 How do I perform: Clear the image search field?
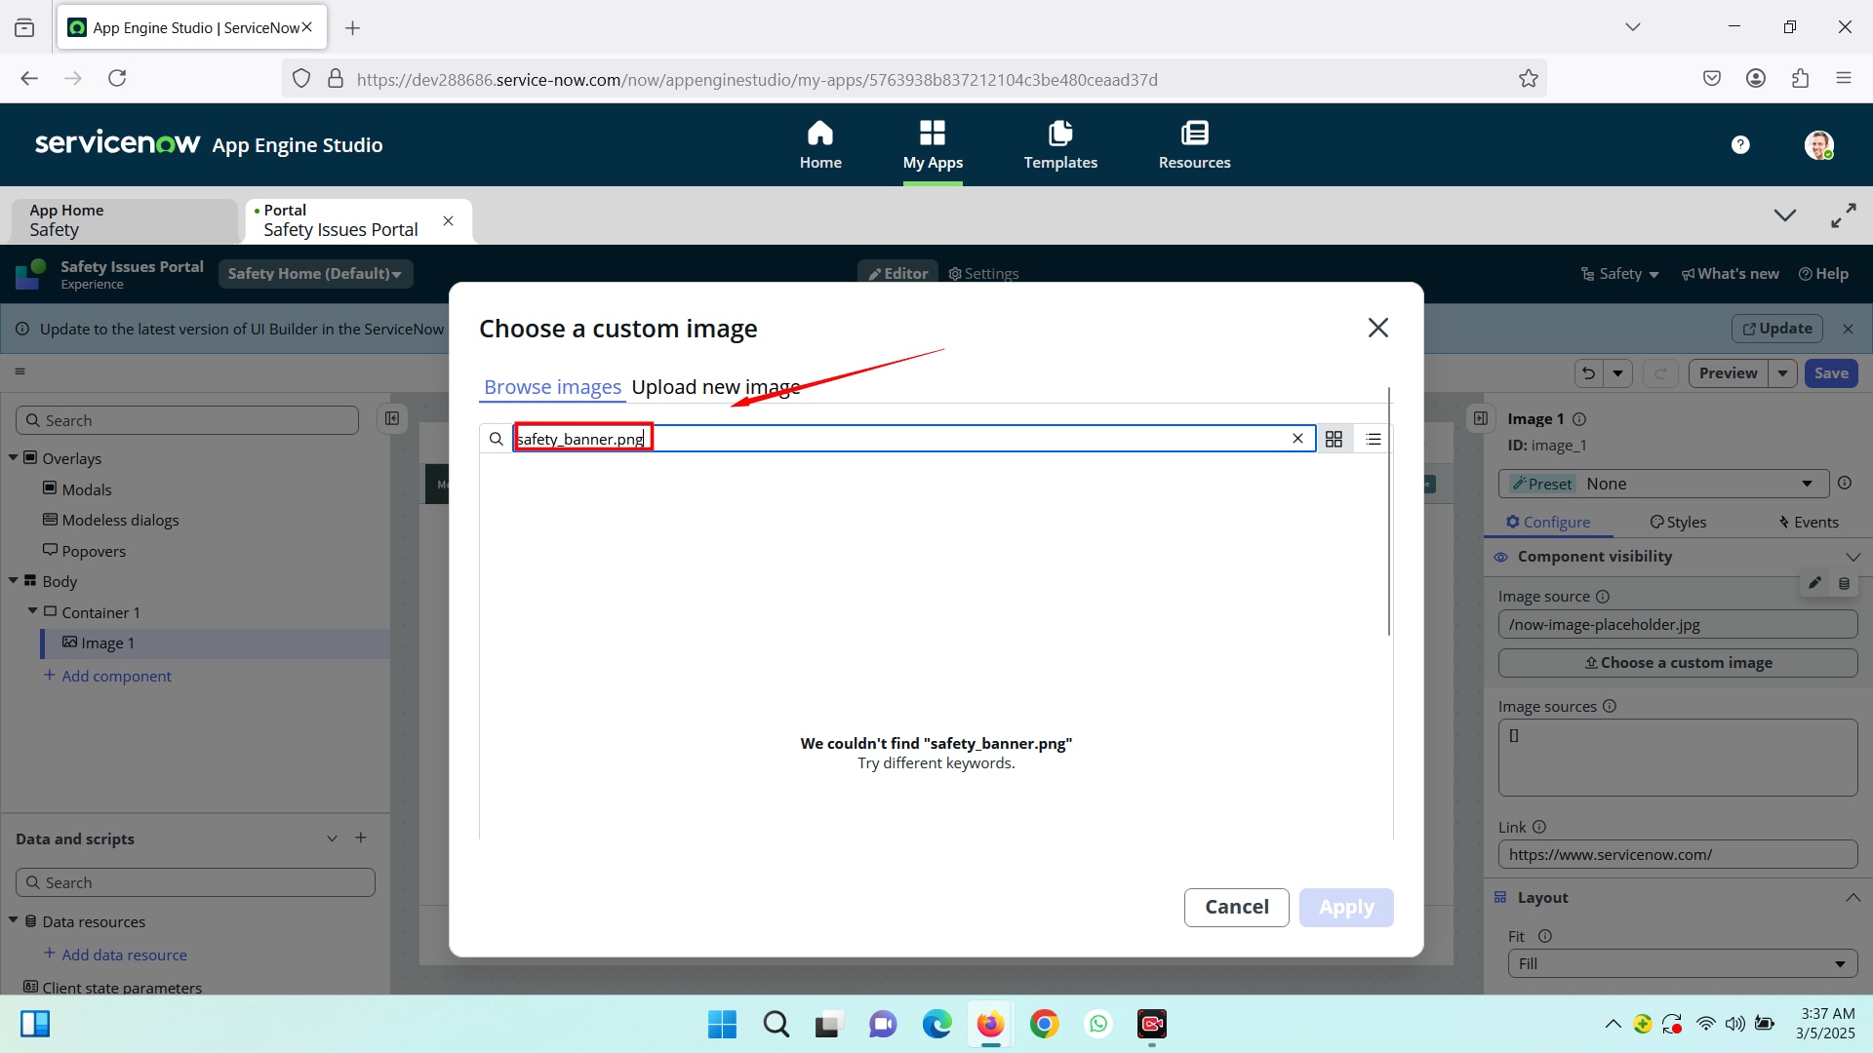coord(1297,439)
